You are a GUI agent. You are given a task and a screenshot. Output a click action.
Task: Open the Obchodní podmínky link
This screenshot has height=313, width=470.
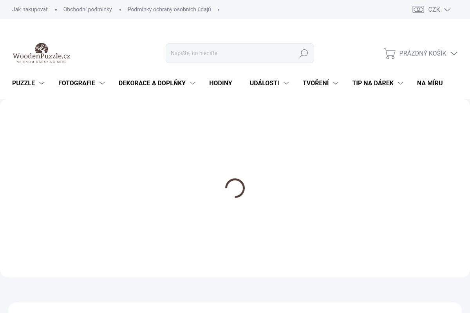tap(87, 9)
